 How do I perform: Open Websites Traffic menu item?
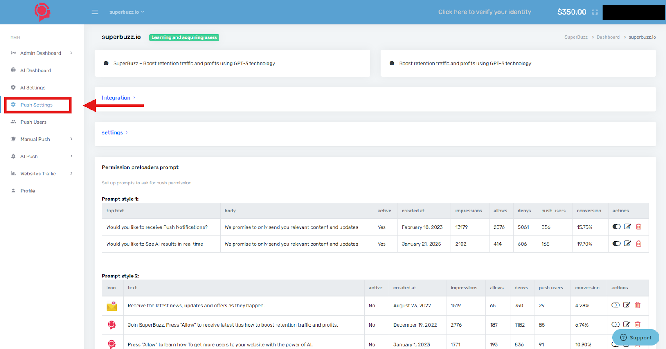click(x=38, y=174)
